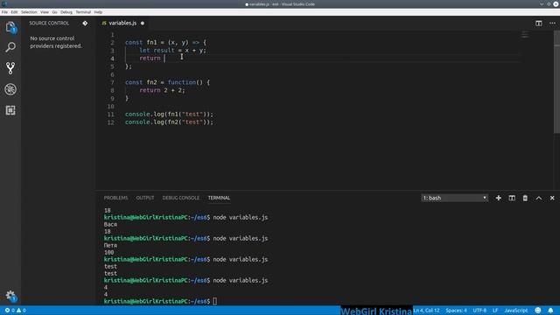Screen dimensions: 560x315
Task: Switch to the OUTPUT panel tab
Action: tap(145, 198)
